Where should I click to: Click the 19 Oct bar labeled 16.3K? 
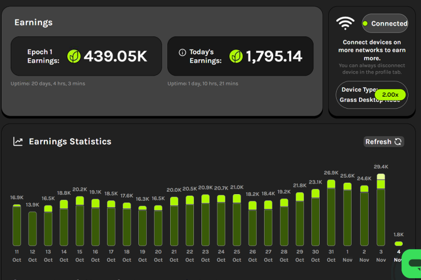[x=143, y=226]
